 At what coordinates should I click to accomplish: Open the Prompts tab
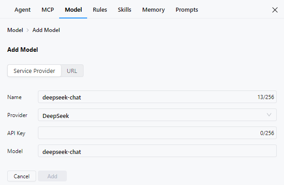[186, 9]
